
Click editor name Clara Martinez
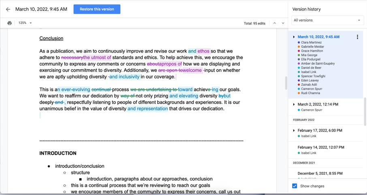pos(311,42)
